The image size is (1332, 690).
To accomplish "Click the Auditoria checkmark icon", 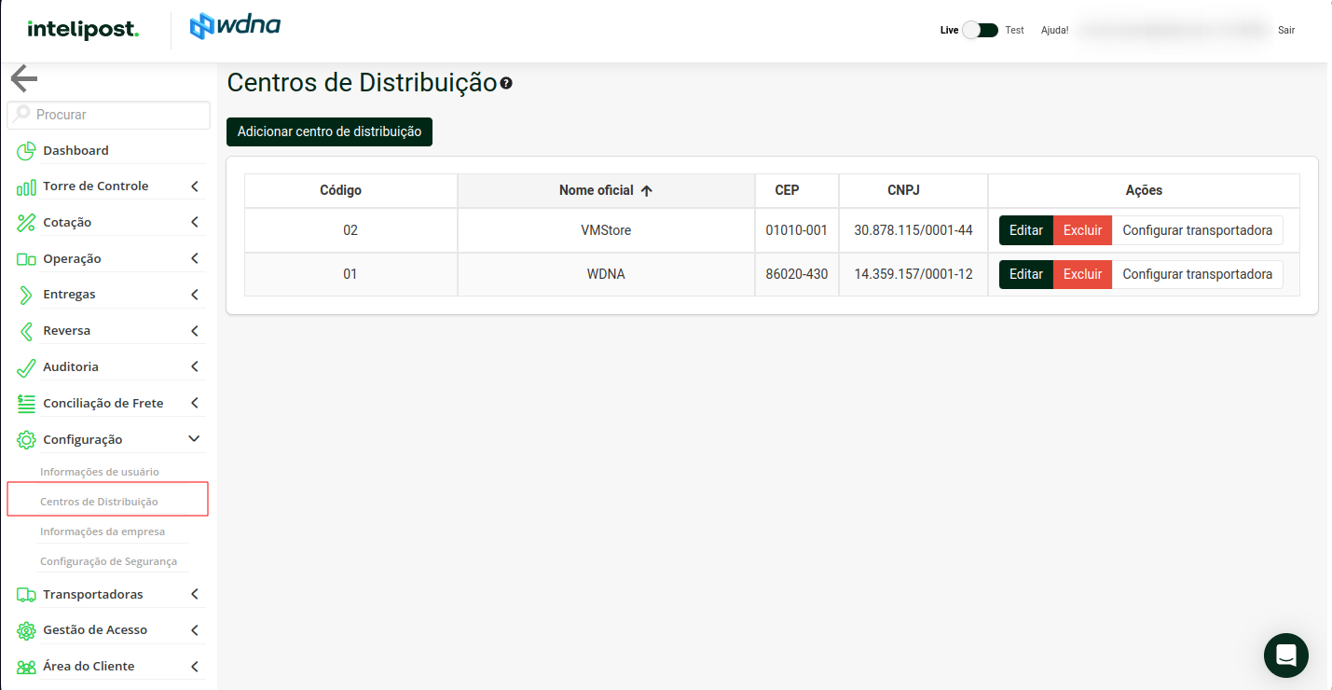I will 26,367.
